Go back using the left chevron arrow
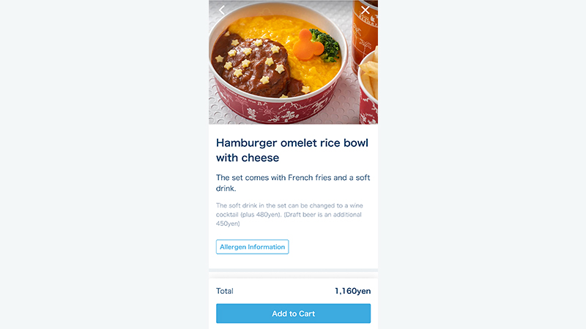This screenshot has width=586, height=329. click(222, 10)
